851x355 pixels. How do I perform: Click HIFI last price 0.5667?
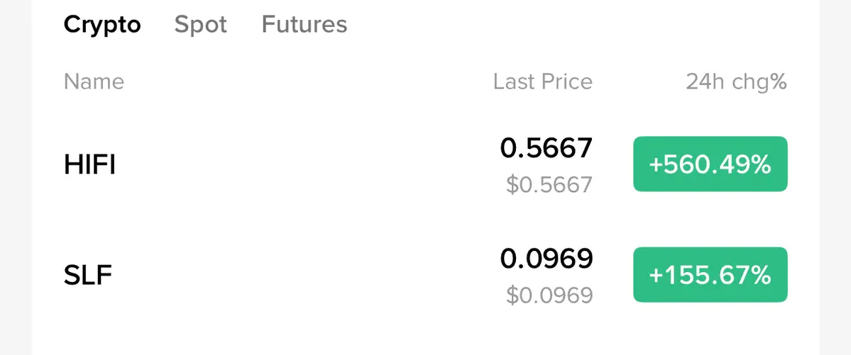pos(547,148)
